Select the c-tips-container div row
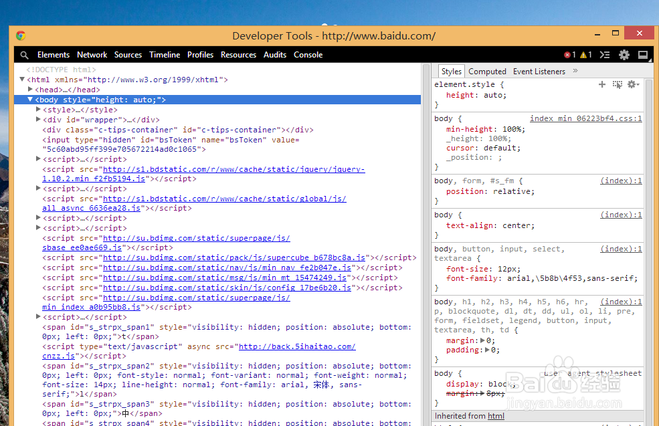Image resolution: width=659 pixels, height=426 pixels. [178, 130]
